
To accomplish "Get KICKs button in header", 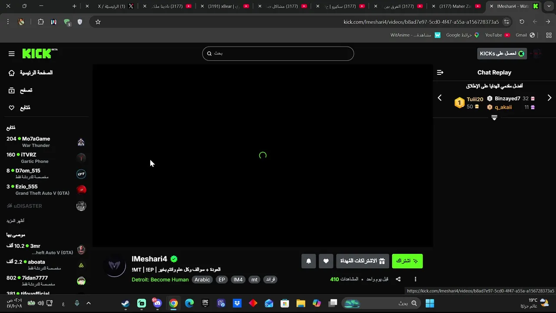I will coord(502,53).
